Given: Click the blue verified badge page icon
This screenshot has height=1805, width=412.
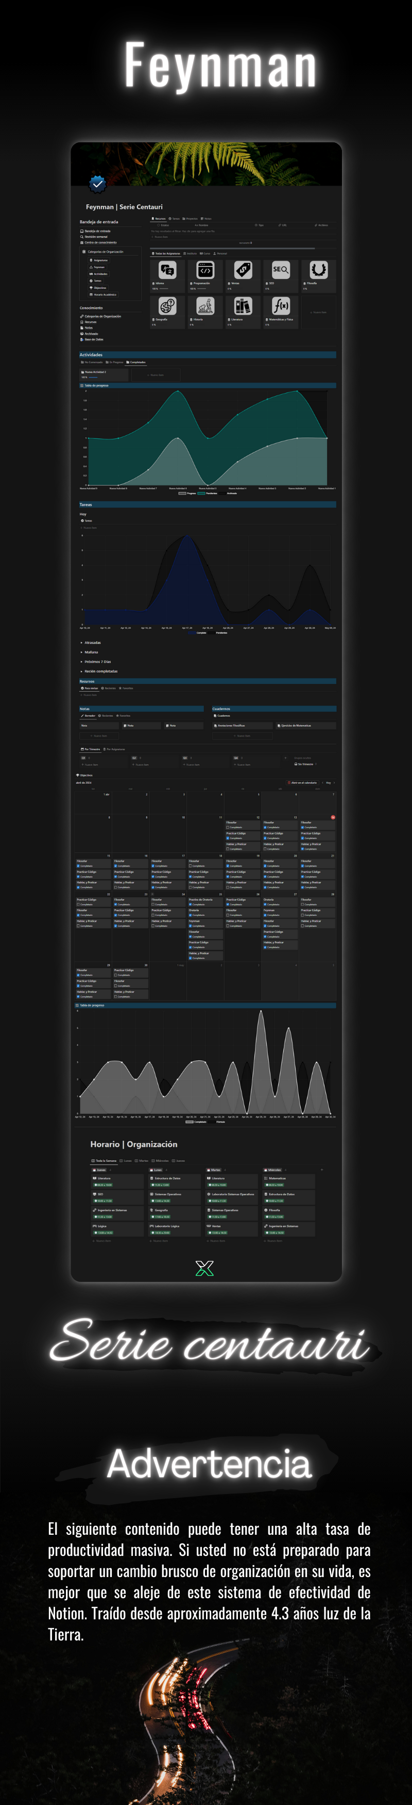Looking at the screenshot, I should tap(97, 184).
